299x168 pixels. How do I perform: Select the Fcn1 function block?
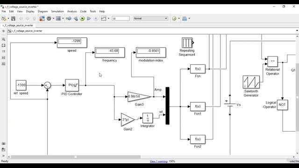pyautogui.click(x=198, y=106)
